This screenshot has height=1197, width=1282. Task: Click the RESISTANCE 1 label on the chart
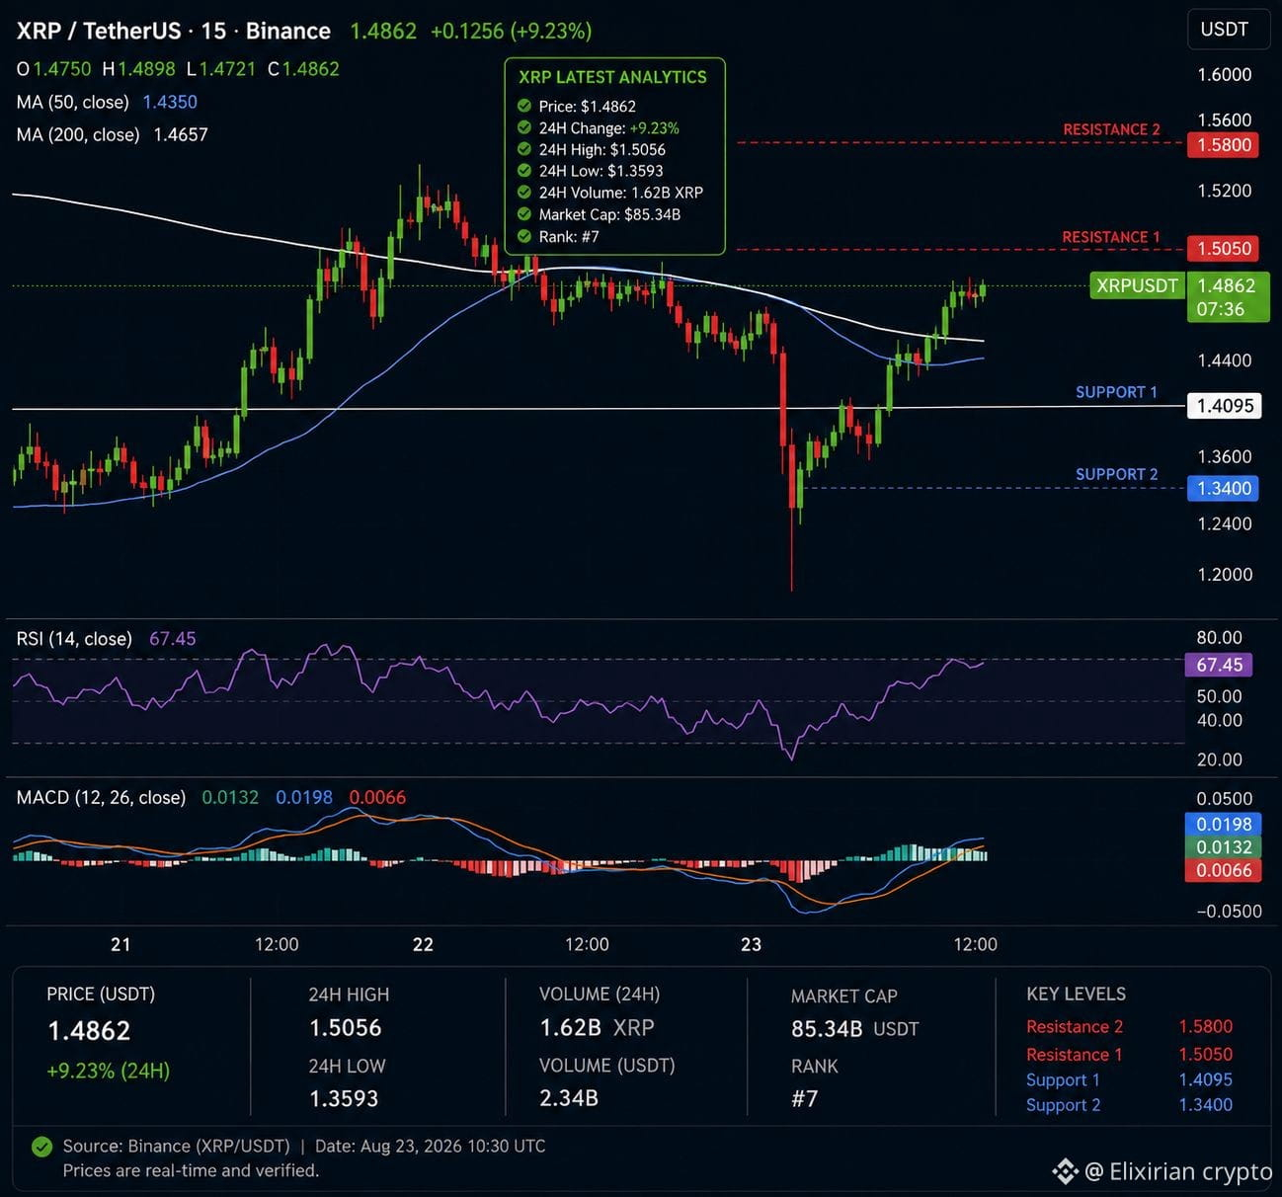point(1111,237)
